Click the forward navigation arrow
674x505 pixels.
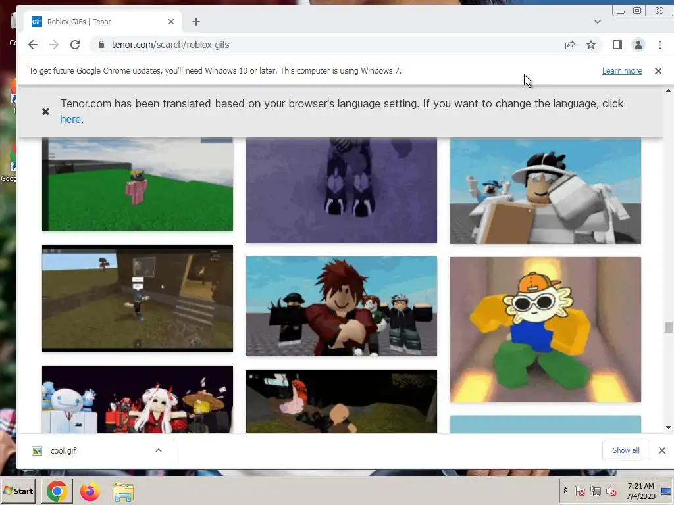click(54, 45)
